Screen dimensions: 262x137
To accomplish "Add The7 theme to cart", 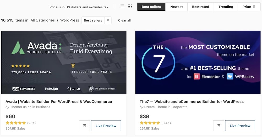I will click(219, 126).
